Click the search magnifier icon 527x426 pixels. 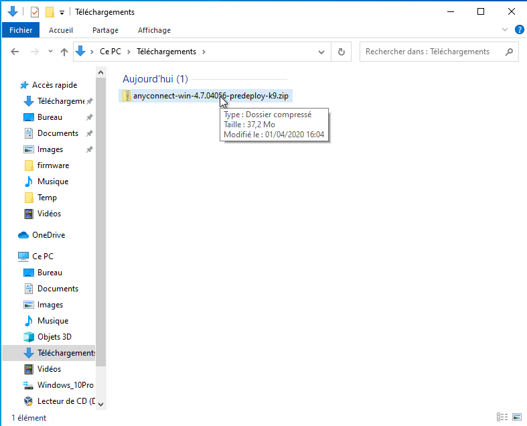coord(508,52)
